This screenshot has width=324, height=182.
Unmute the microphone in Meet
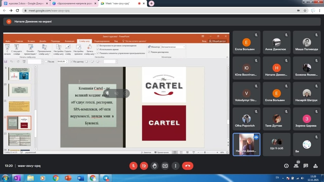[134, 166]
